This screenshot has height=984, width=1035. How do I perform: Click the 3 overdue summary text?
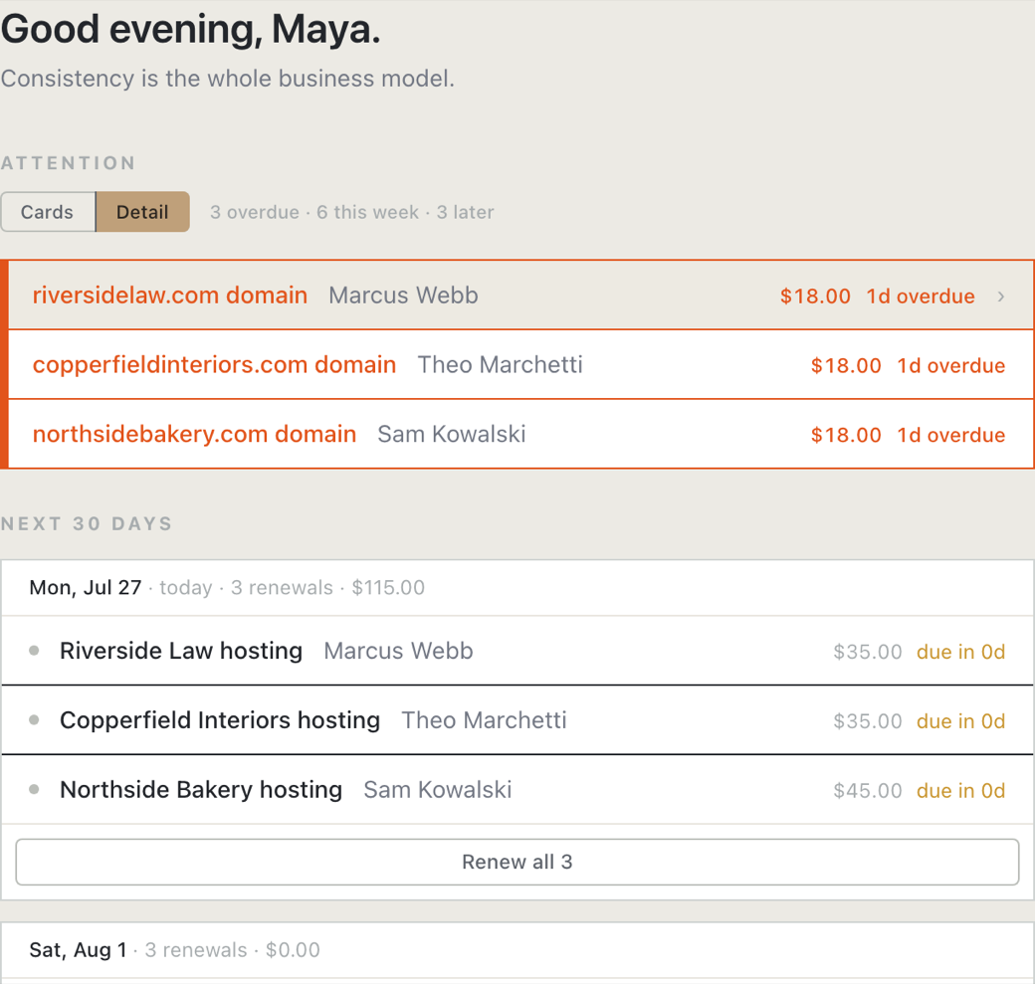255,212
